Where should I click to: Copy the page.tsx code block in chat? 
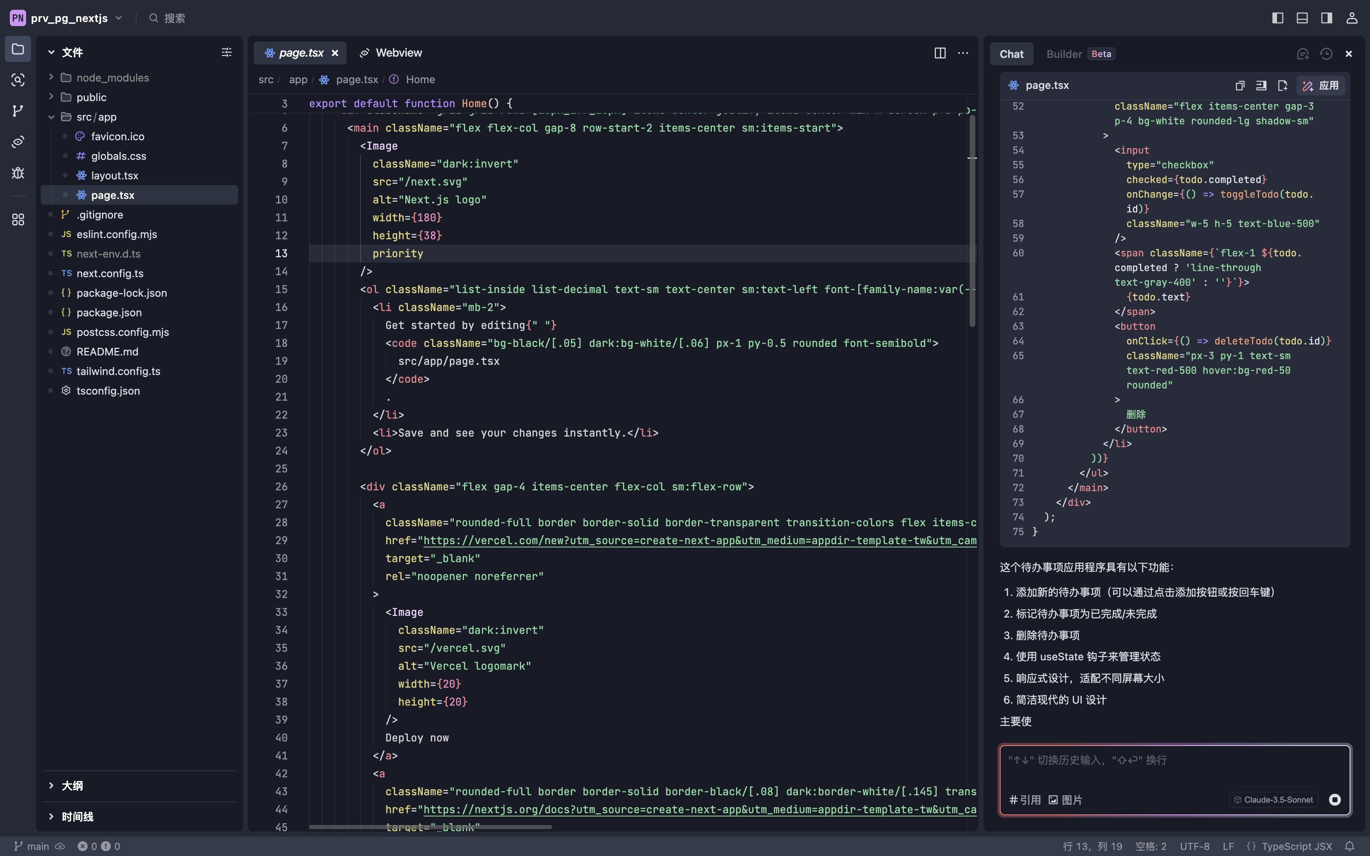(x=1240, y=85)
